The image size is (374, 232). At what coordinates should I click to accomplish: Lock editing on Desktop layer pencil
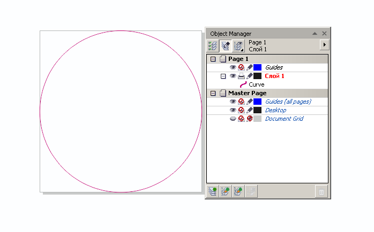tap(250, 110)
